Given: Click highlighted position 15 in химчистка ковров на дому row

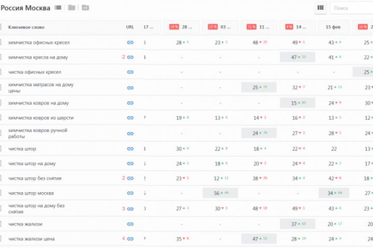Looking at the screenshot, I should pyautogui.click(x=297, y=103).
